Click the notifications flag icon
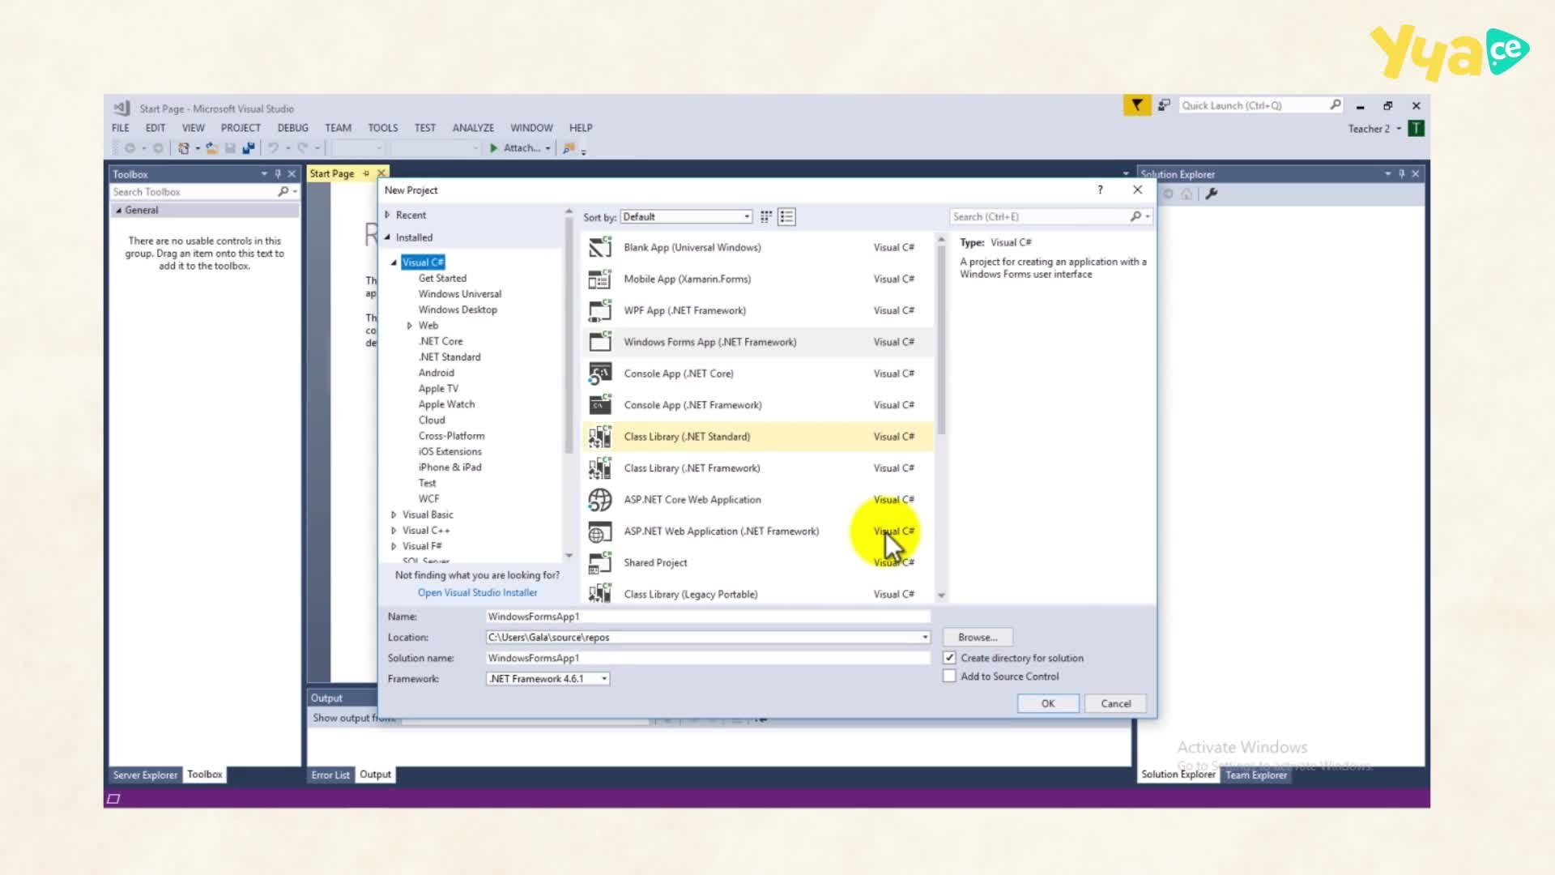 pyautogui.click(x=1137, y=105)
